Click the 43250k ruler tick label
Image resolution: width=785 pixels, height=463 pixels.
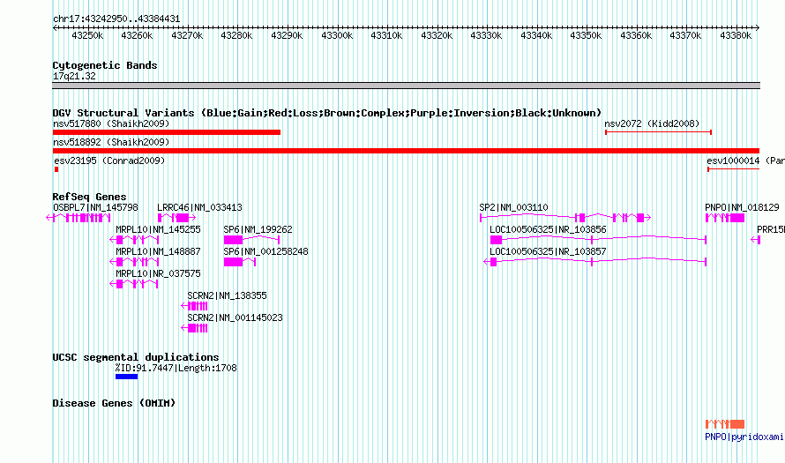point(87,35)
